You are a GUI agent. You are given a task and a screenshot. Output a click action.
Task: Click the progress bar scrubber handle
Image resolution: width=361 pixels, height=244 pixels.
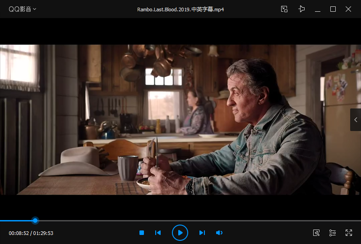(x=35, y=221)
